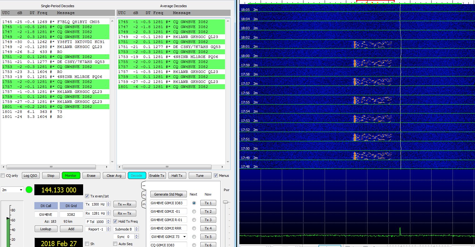Image resolution: width=475 pixels, height=247 pixels.
Task: Click the Tx ← Rx arrow button
Action: (124, 204)
